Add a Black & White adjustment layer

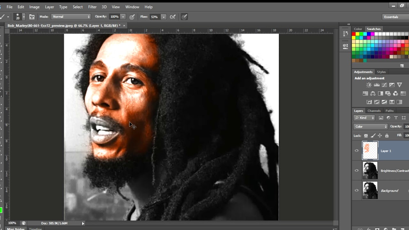pyautogui.click(x=381, y=94)
